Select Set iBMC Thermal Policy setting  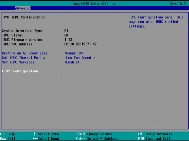tap(24, 58)
